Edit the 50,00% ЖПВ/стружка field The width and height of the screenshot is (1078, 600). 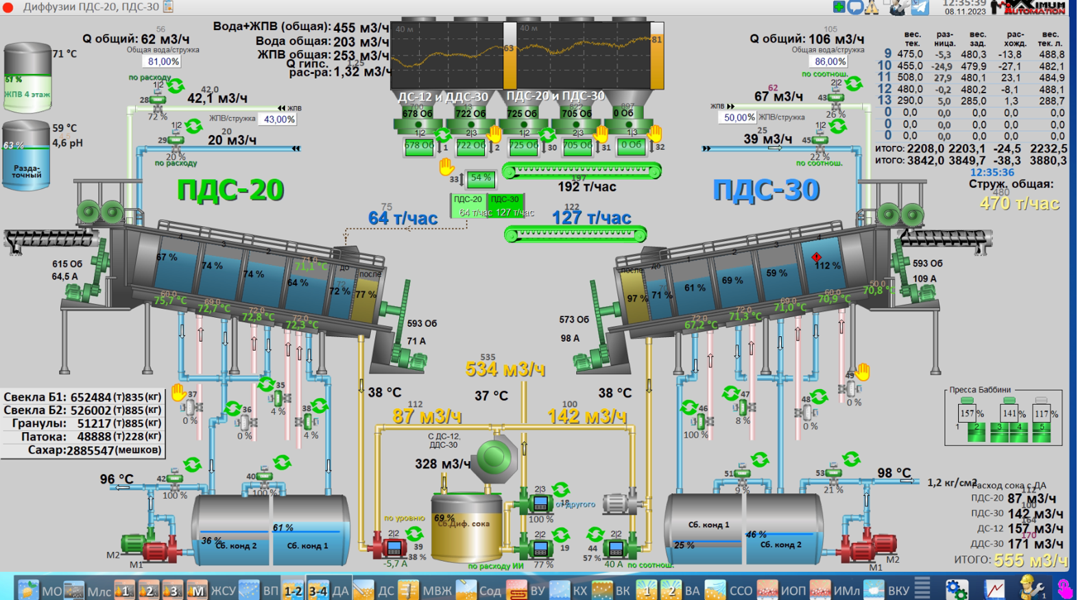738,118
